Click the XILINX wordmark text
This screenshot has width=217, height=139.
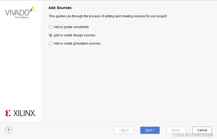click(25, 113)
